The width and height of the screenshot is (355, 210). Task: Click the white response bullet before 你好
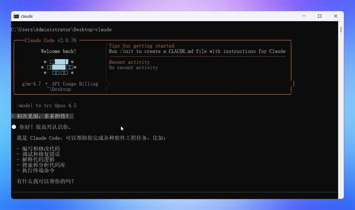tap(14, 127)
